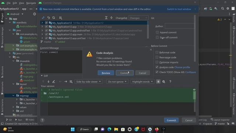Click Cancel at bottom of commit dialog
236x133 pixels.
tap(189, 120)
